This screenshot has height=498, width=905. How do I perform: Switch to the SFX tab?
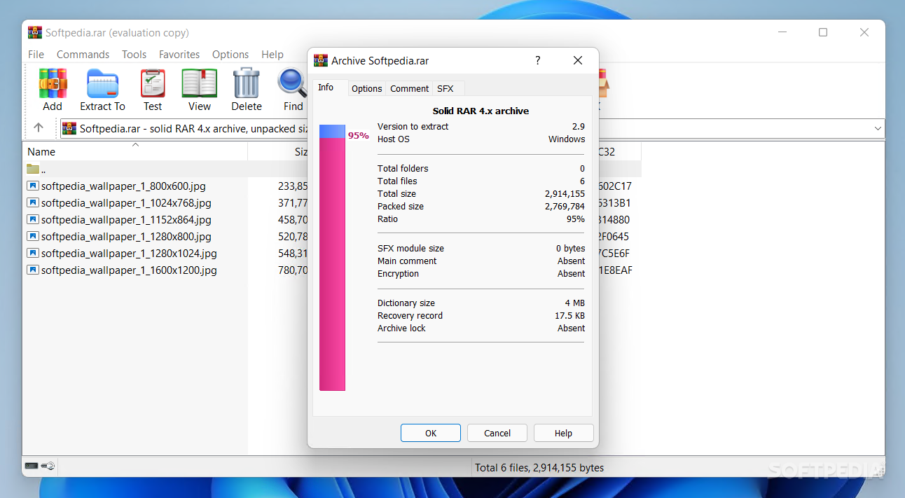[x=445, y=88]
